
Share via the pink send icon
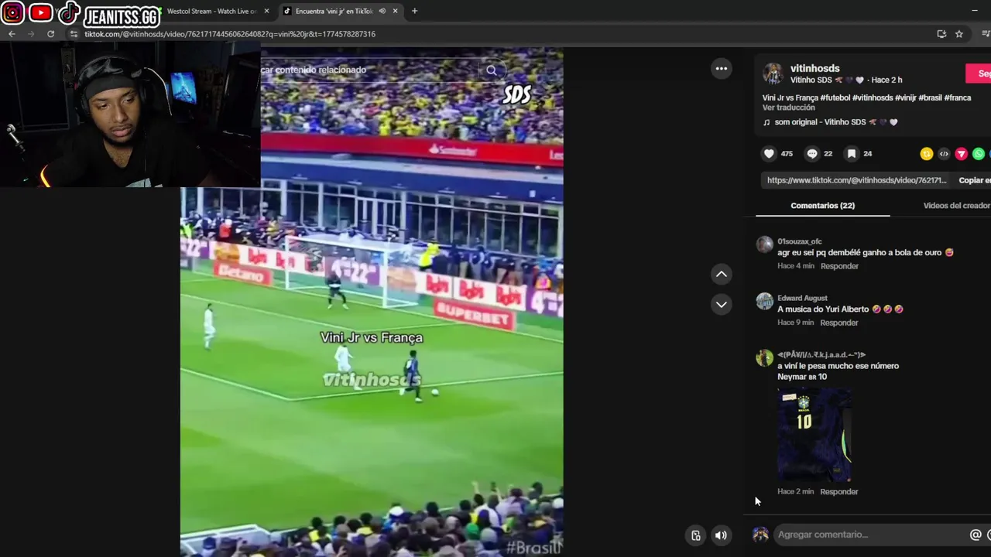click(962, 154)
